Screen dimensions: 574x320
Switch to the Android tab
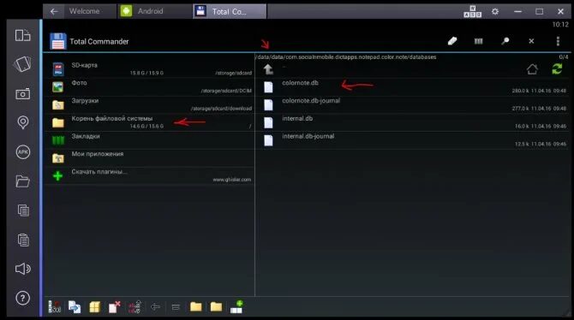(x=151, y=11)
